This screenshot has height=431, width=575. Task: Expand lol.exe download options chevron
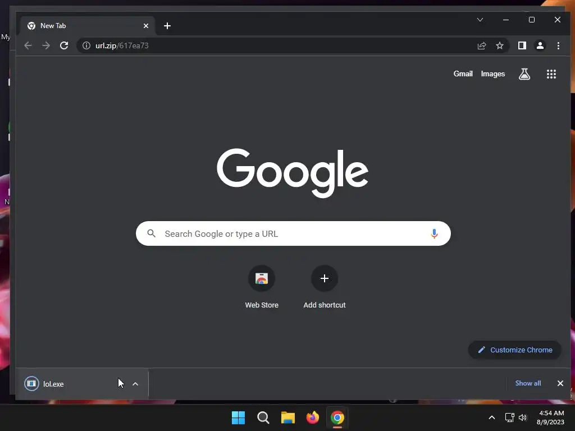pyautogui.click(x=135, y=384)
